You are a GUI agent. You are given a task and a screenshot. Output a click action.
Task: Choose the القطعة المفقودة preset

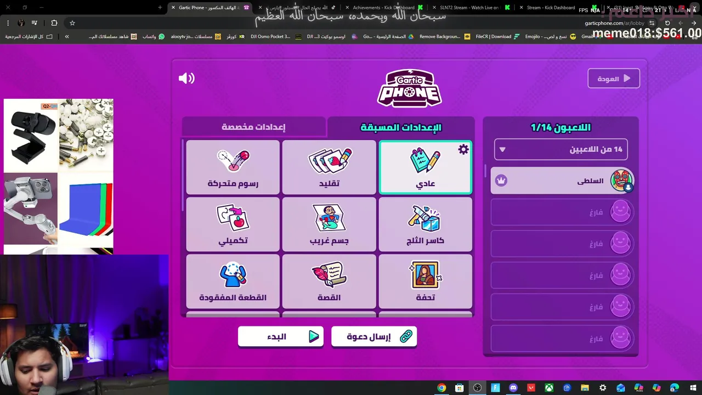coord(233,281)
